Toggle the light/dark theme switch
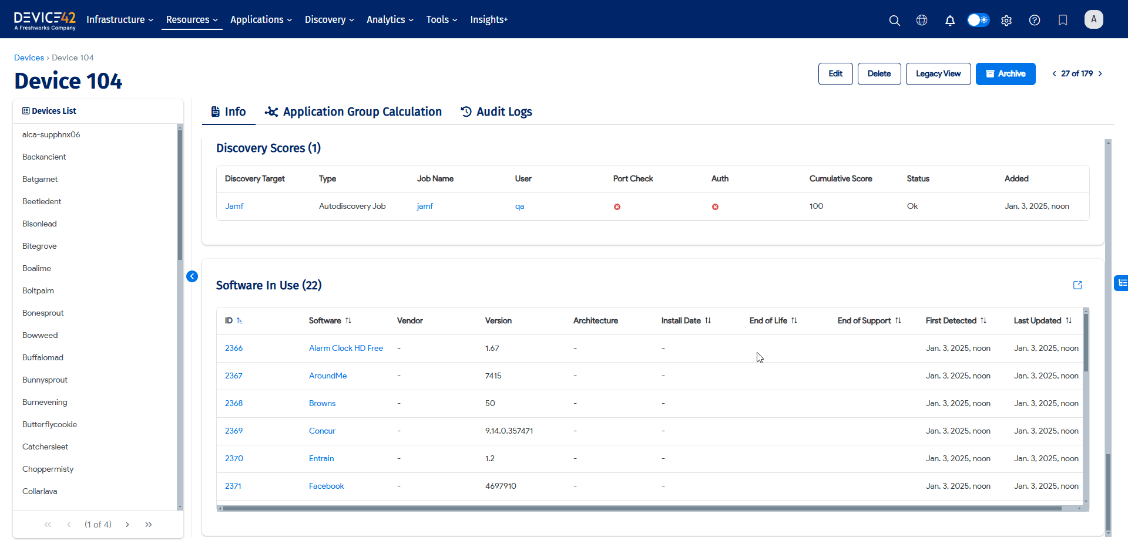Viewport: 1128px width, 541px height. 978,21
